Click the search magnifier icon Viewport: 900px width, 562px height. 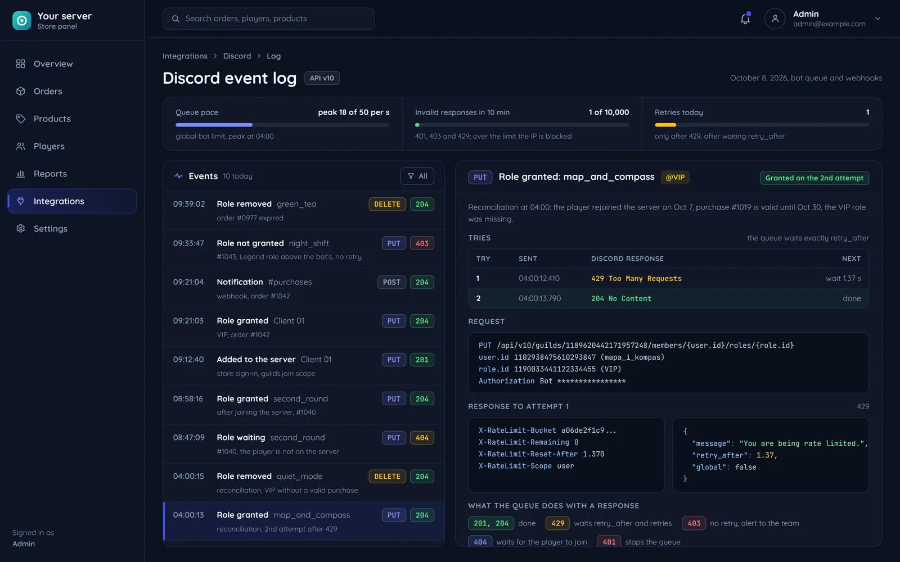point(175,19)
